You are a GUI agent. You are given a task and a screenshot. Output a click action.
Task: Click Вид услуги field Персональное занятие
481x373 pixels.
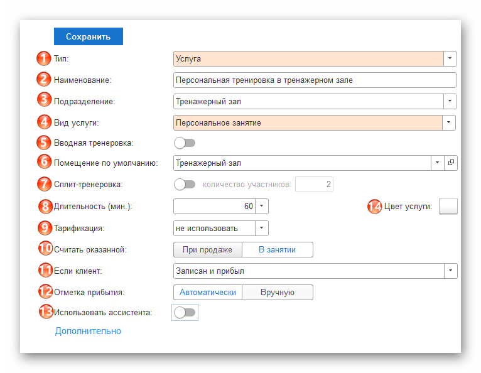coord(308,122)
